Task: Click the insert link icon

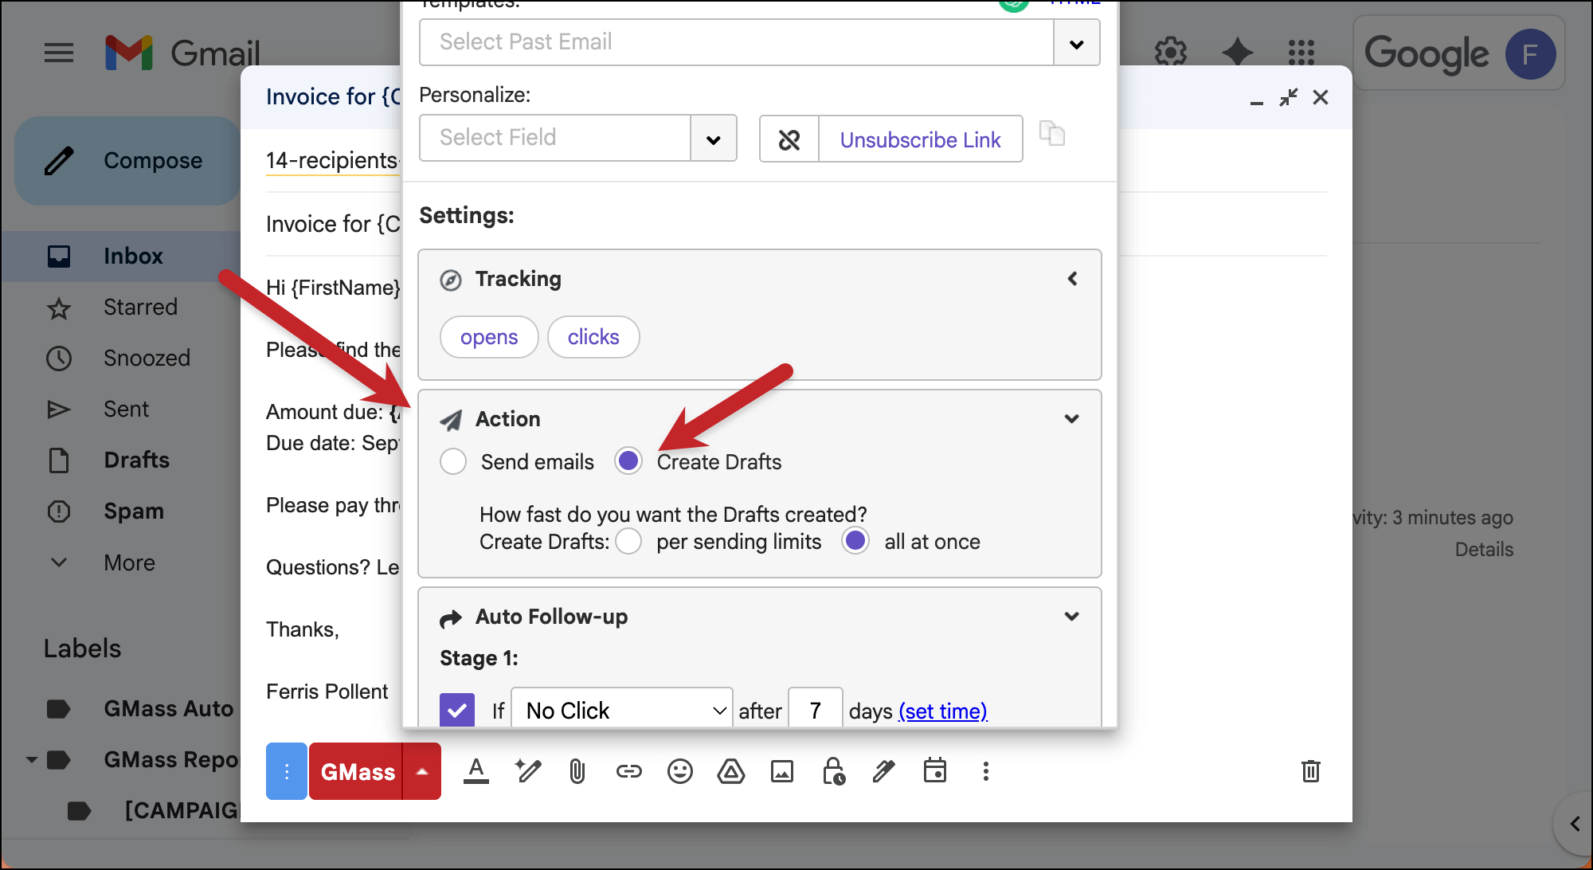Action: tap(628, 771)
